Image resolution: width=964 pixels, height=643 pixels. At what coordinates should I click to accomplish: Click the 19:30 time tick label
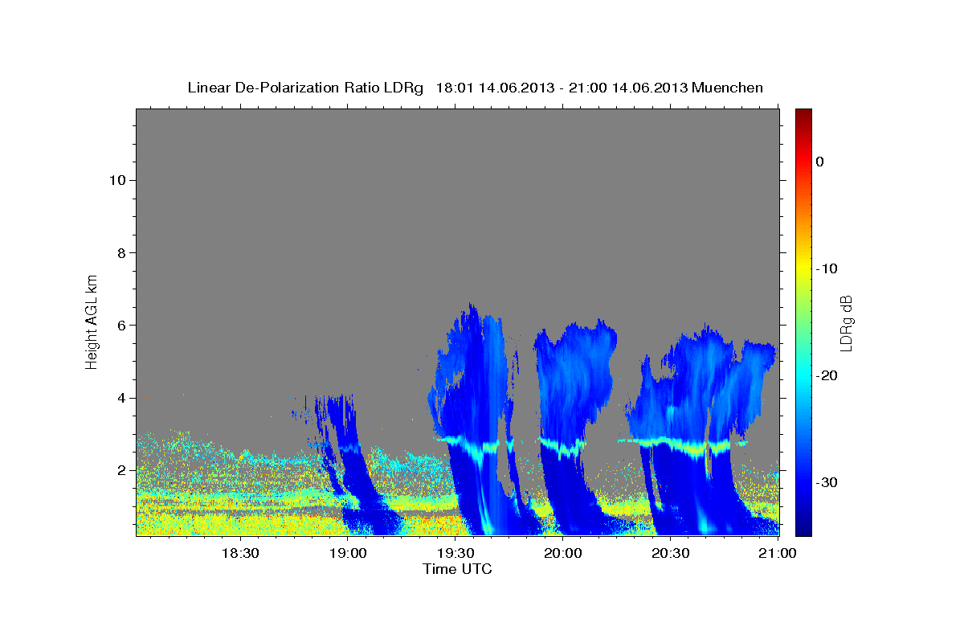click(x=455, y=553)
